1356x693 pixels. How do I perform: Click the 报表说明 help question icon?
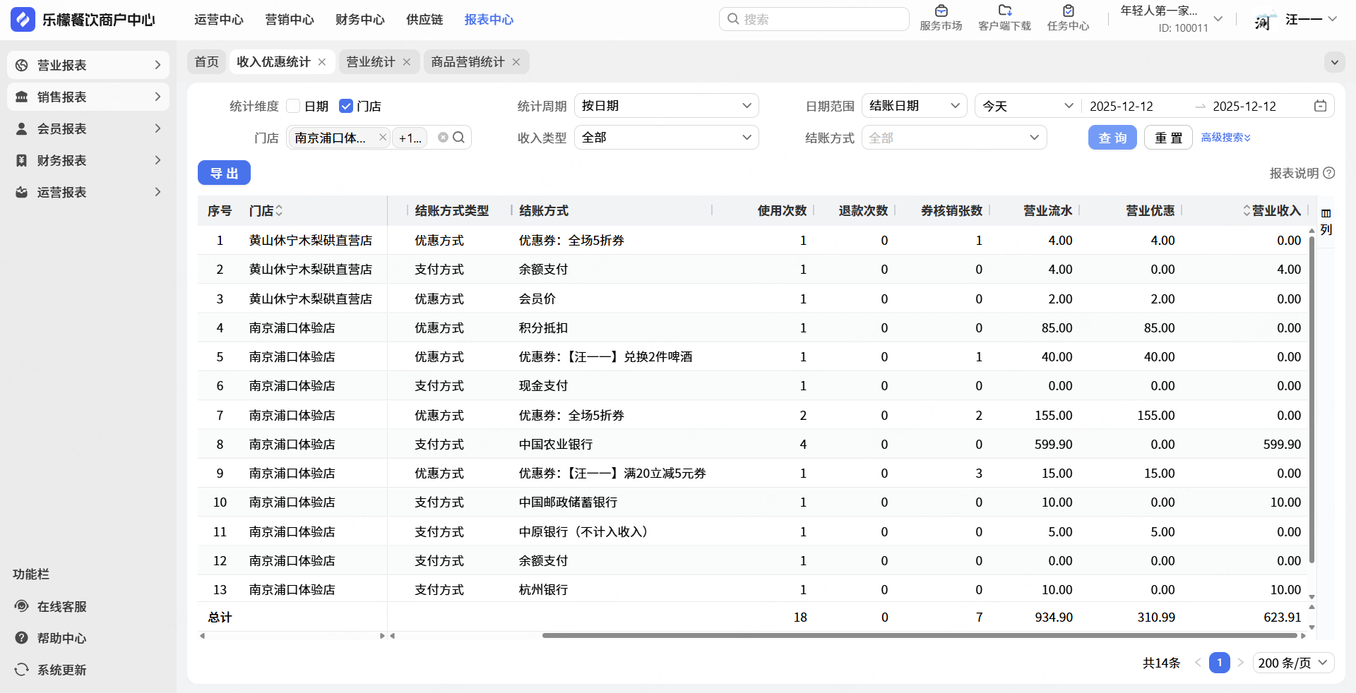[1329, 173]
